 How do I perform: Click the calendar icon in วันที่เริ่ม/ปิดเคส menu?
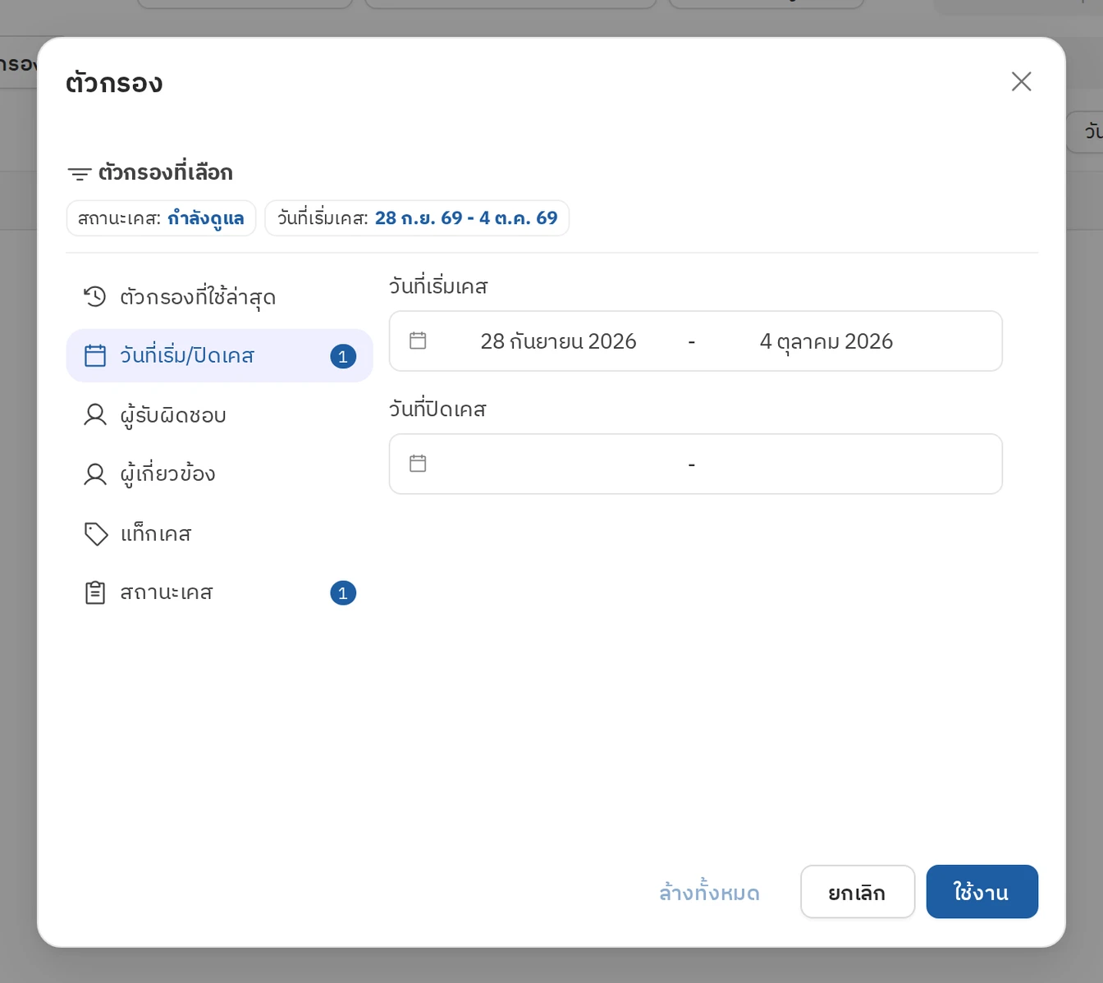click(x=95, y=355)
